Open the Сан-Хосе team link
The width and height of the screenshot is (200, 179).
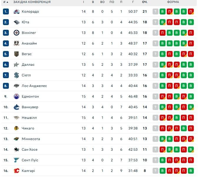[x=29, y=150]
